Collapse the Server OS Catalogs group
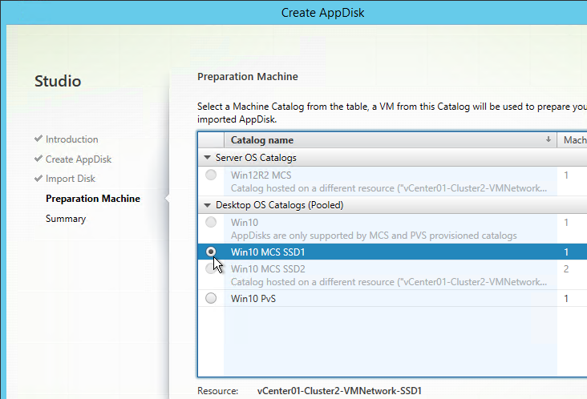587x399 pixels. pos(208,157)
